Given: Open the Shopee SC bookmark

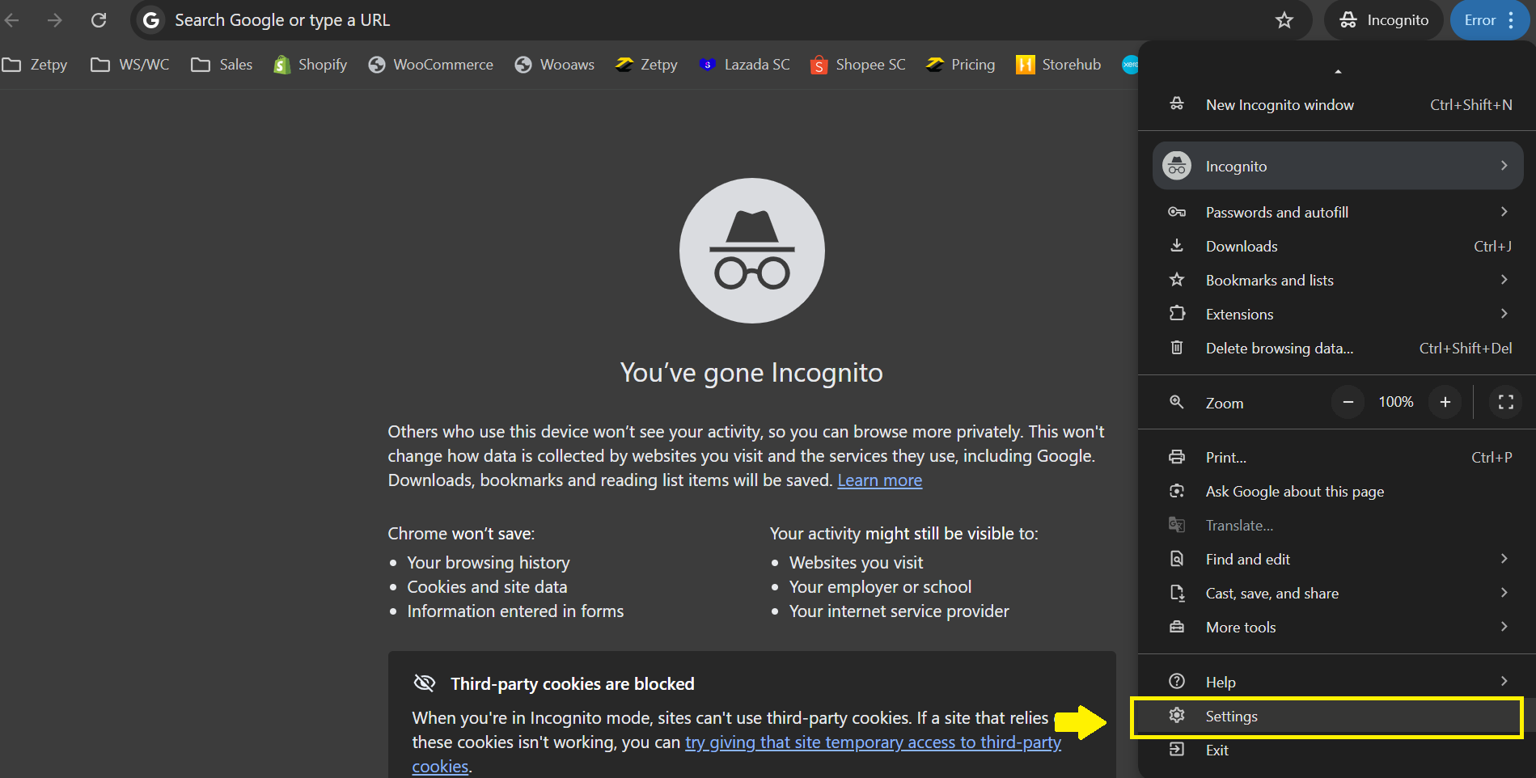Looking at the screenshot, I should tap(858, 65).
